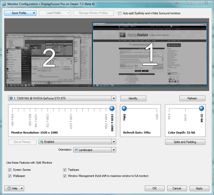The image size is (214, 195).
Task: Click the DisplayFusion title bar button icon
Action: tap(177, 3)
